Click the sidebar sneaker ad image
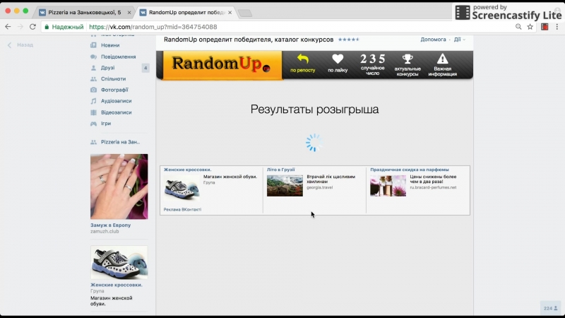Image resolution: width=565 pixels, height=318 pixels. [x=119, y=262]
